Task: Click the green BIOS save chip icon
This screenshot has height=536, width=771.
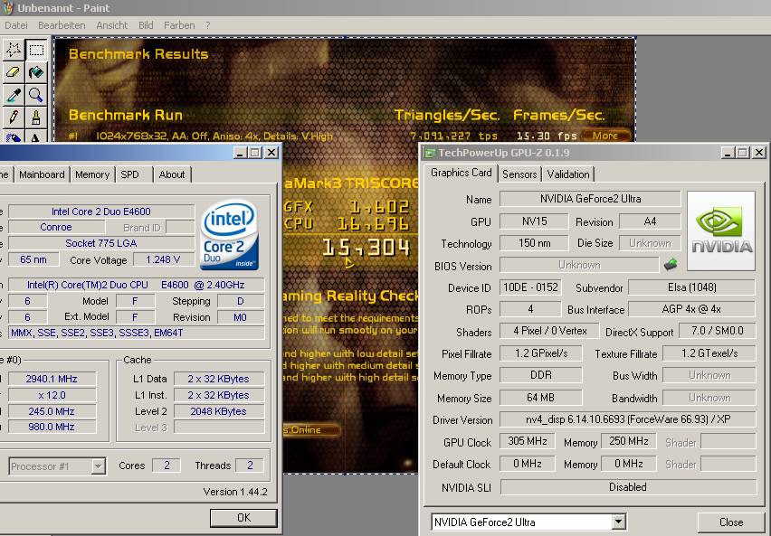Action: [671, 265]
